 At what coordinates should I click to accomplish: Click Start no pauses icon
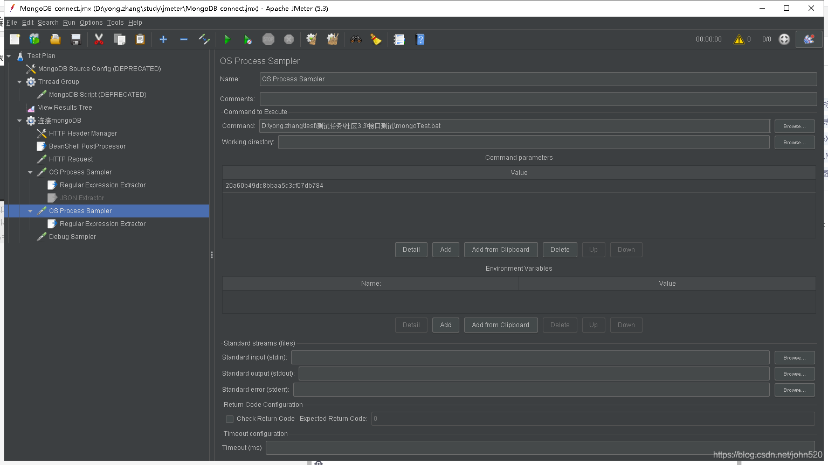tap(247, 39)
